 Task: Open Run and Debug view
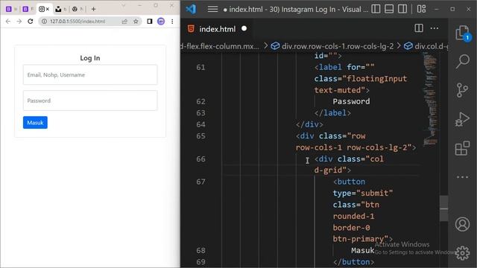(x=462, y=119)
